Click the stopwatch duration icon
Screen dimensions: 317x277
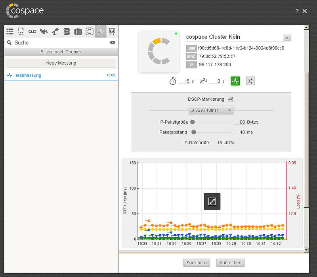[x=173, y=81]
